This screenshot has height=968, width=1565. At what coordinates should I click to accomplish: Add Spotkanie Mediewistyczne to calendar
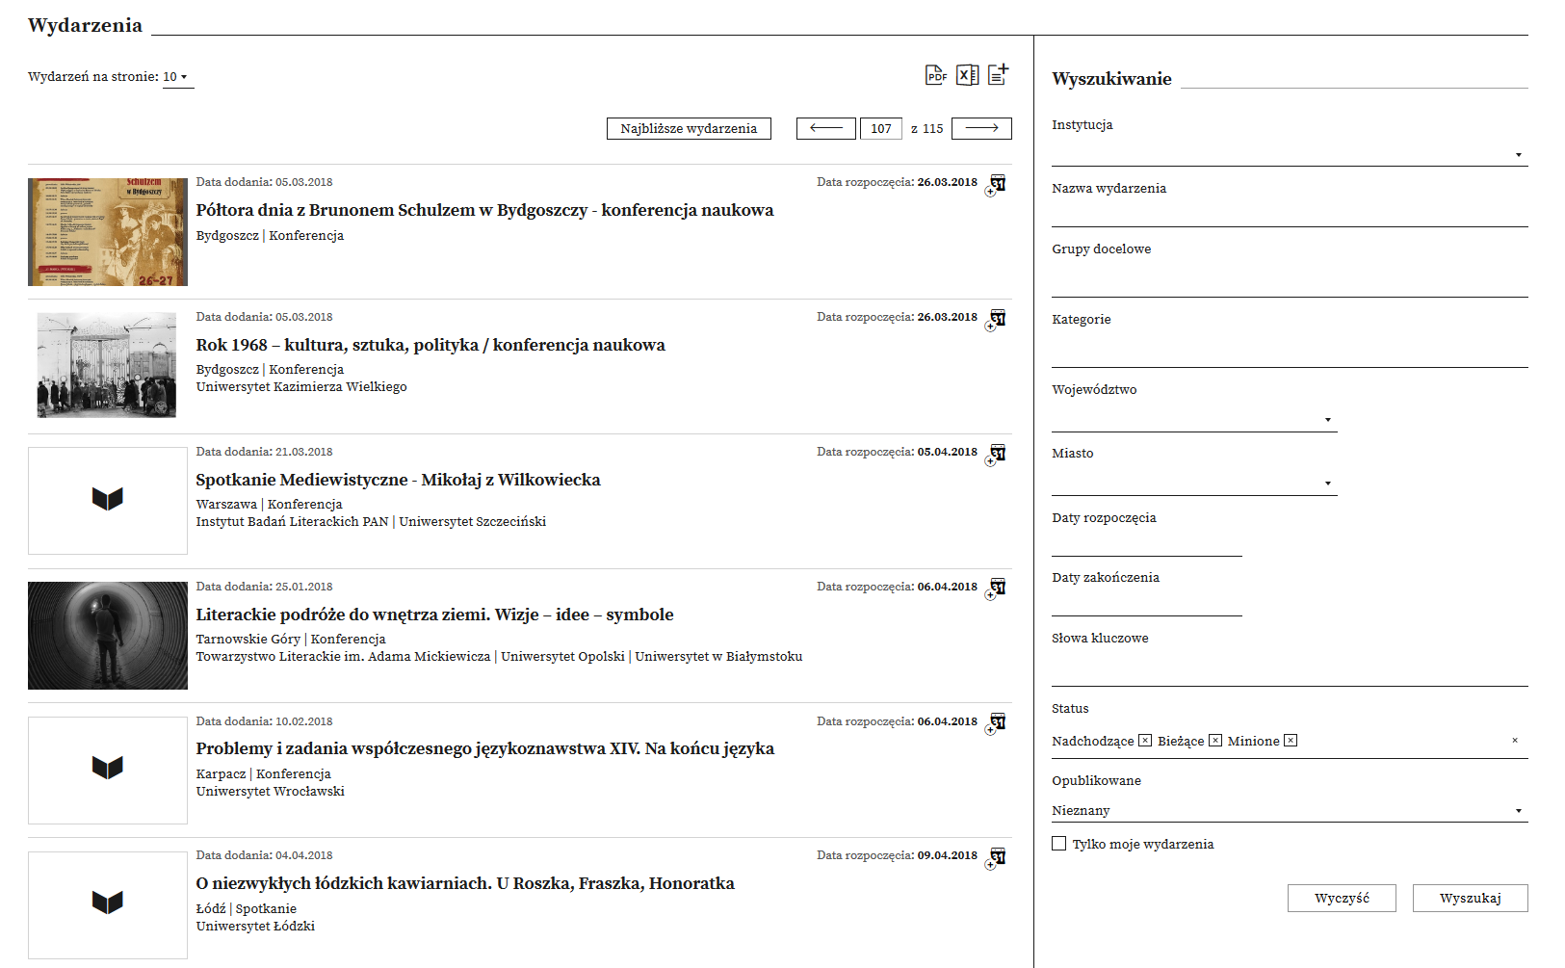click(x=997, y=454)
